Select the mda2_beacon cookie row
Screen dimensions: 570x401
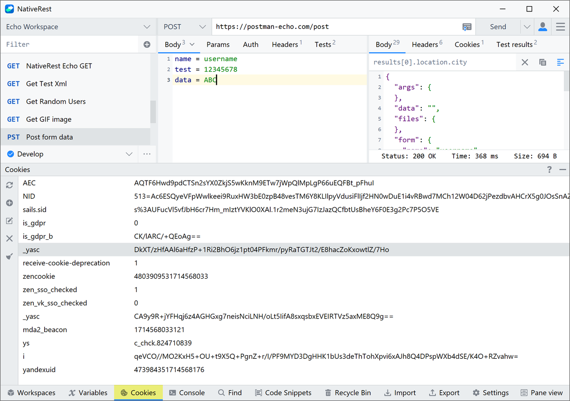pos(294,329)
